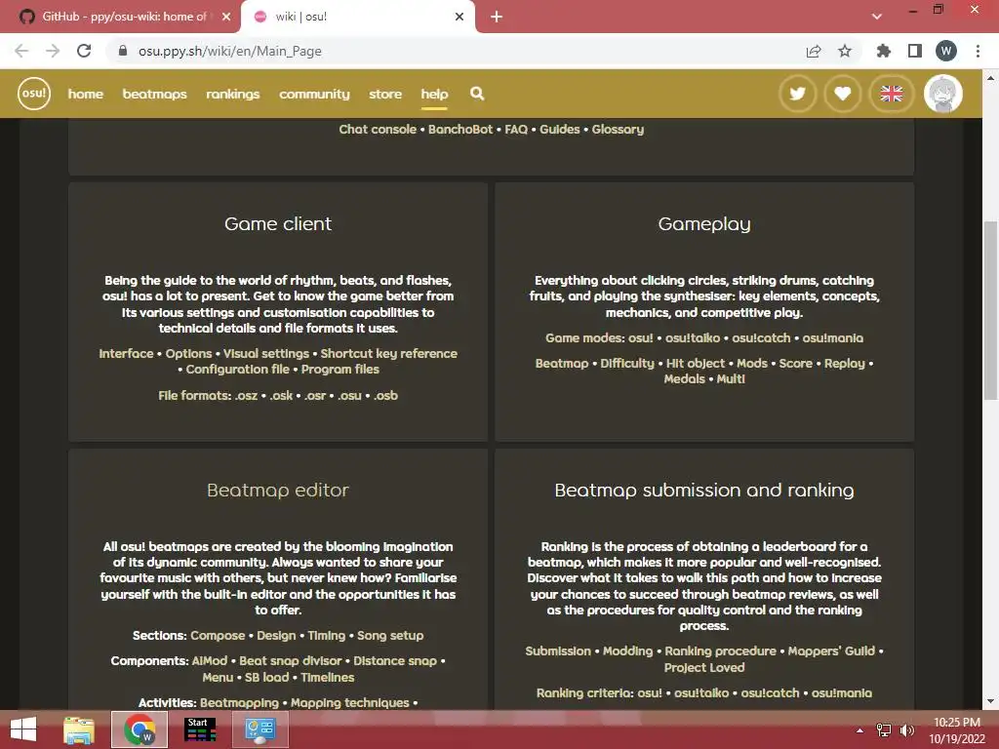Viewport: 999px width, 749px height.
Task: Reload the page with refresh icon
Action: [x=84, y=51]
